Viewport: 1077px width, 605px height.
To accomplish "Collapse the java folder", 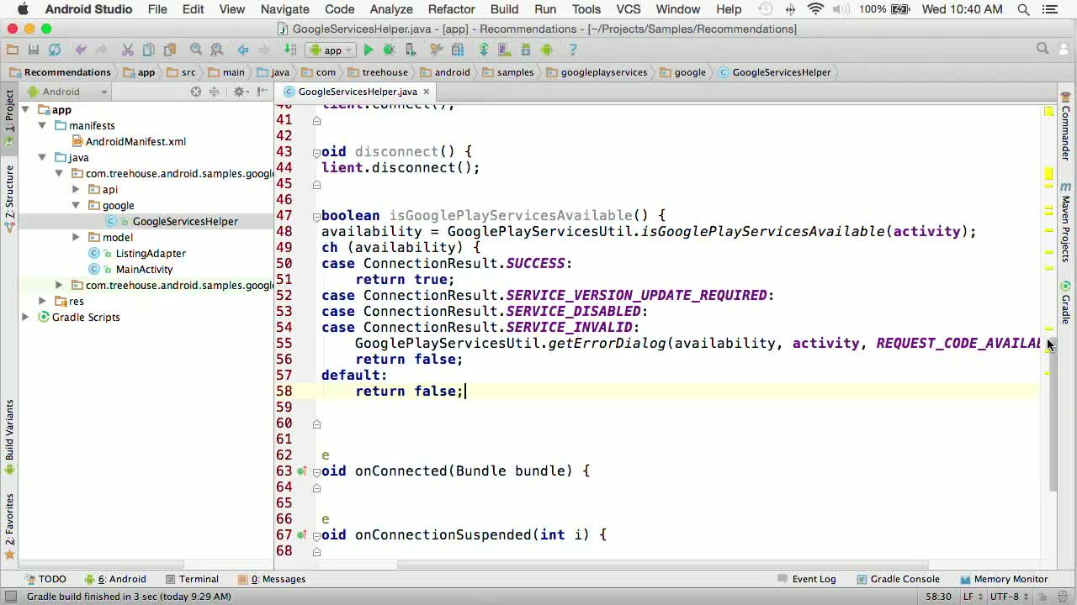I will point(42,158).
